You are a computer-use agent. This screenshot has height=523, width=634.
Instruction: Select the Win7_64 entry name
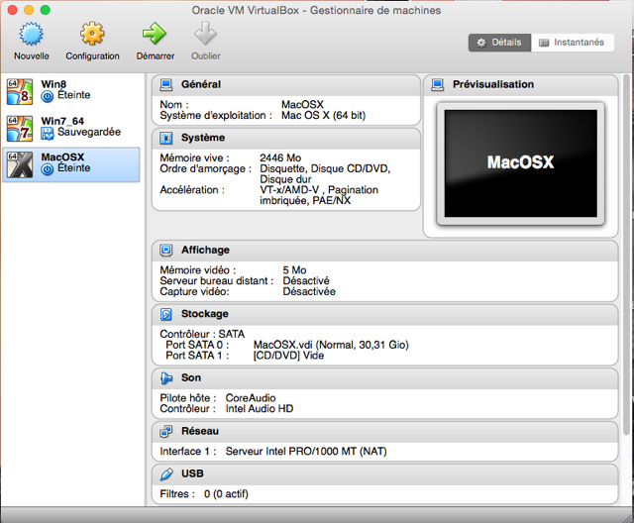(x=62, y=121)
